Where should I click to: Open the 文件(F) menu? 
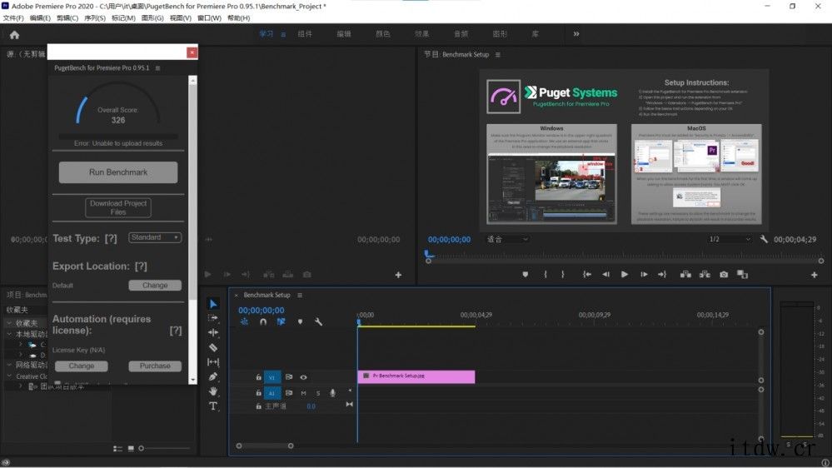13,17
